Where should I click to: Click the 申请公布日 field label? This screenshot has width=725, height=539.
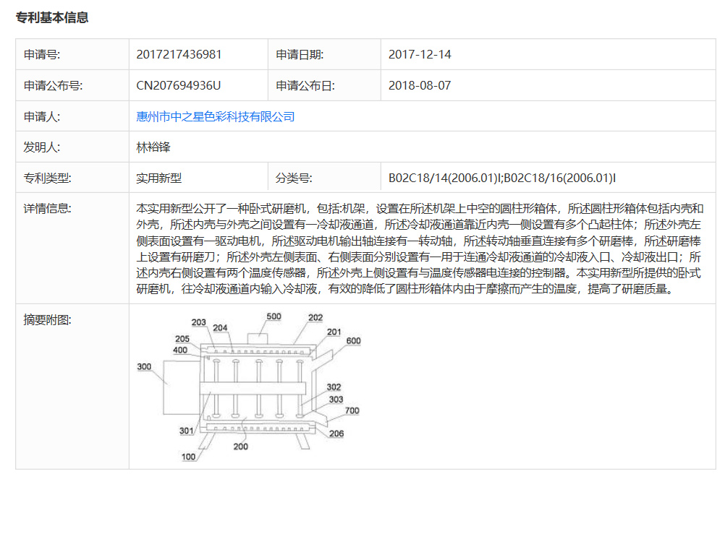point(305,85)
